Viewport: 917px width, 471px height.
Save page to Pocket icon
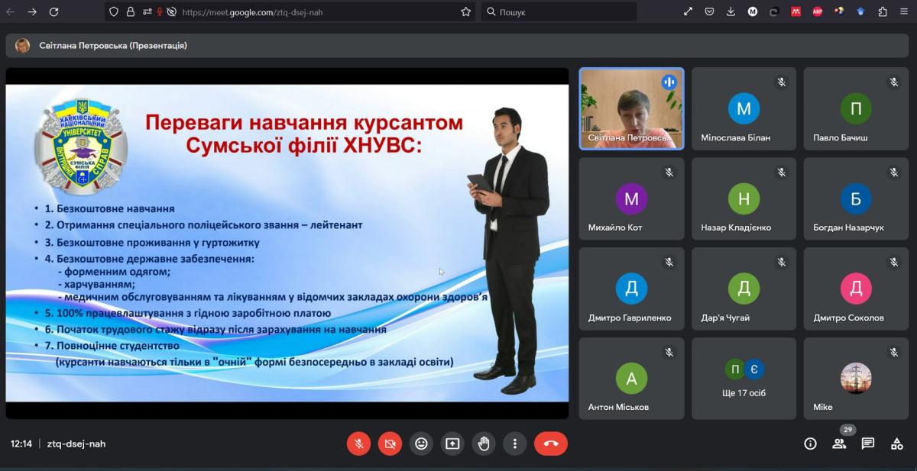click(709, 11)
